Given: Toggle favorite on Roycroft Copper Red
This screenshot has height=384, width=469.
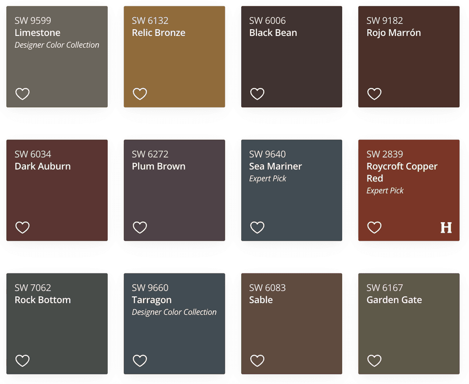Looking at the screenshot, I should click(x=374, y=227).
